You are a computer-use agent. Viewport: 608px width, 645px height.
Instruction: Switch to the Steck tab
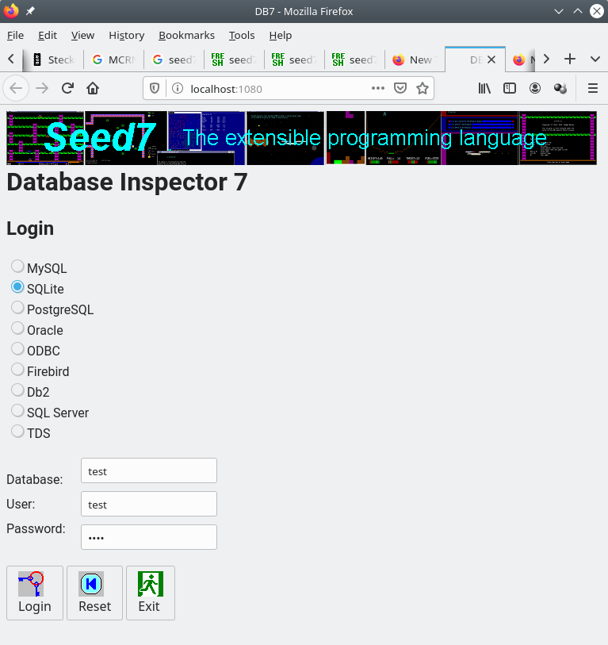[x=53, y=60]
